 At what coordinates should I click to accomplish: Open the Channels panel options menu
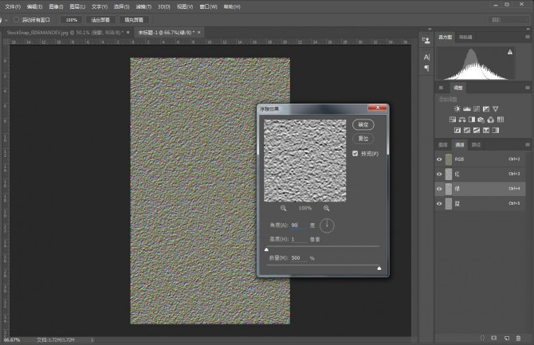click(x=527, y=145)
